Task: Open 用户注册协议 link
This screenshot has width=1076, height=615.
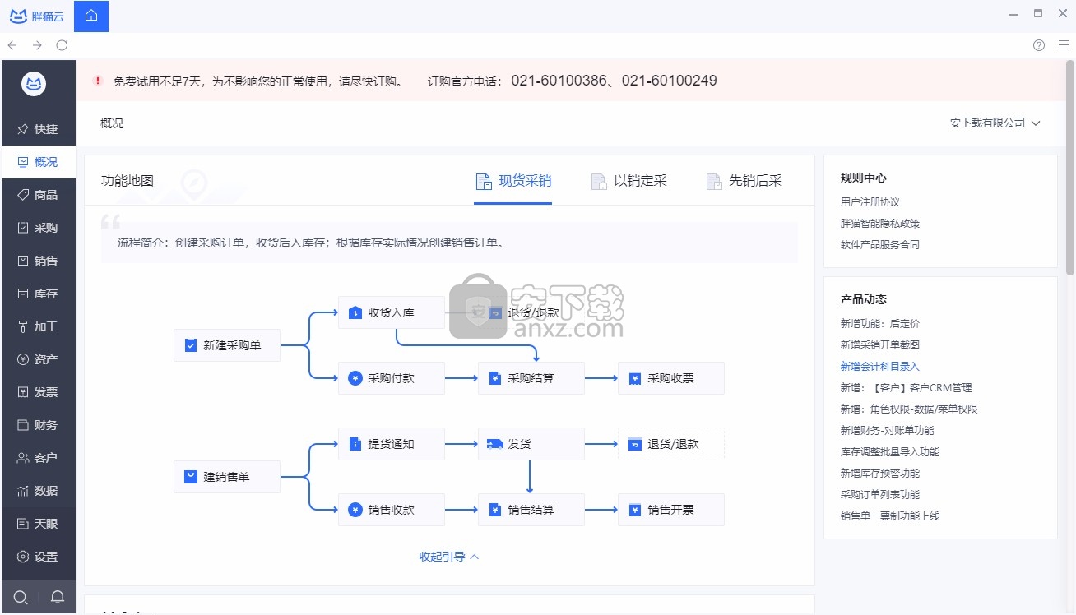Action: pyautogui.click(x=870, y=201)
